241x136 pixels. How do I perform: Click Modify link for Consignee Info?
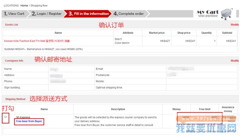click(234, 61)
